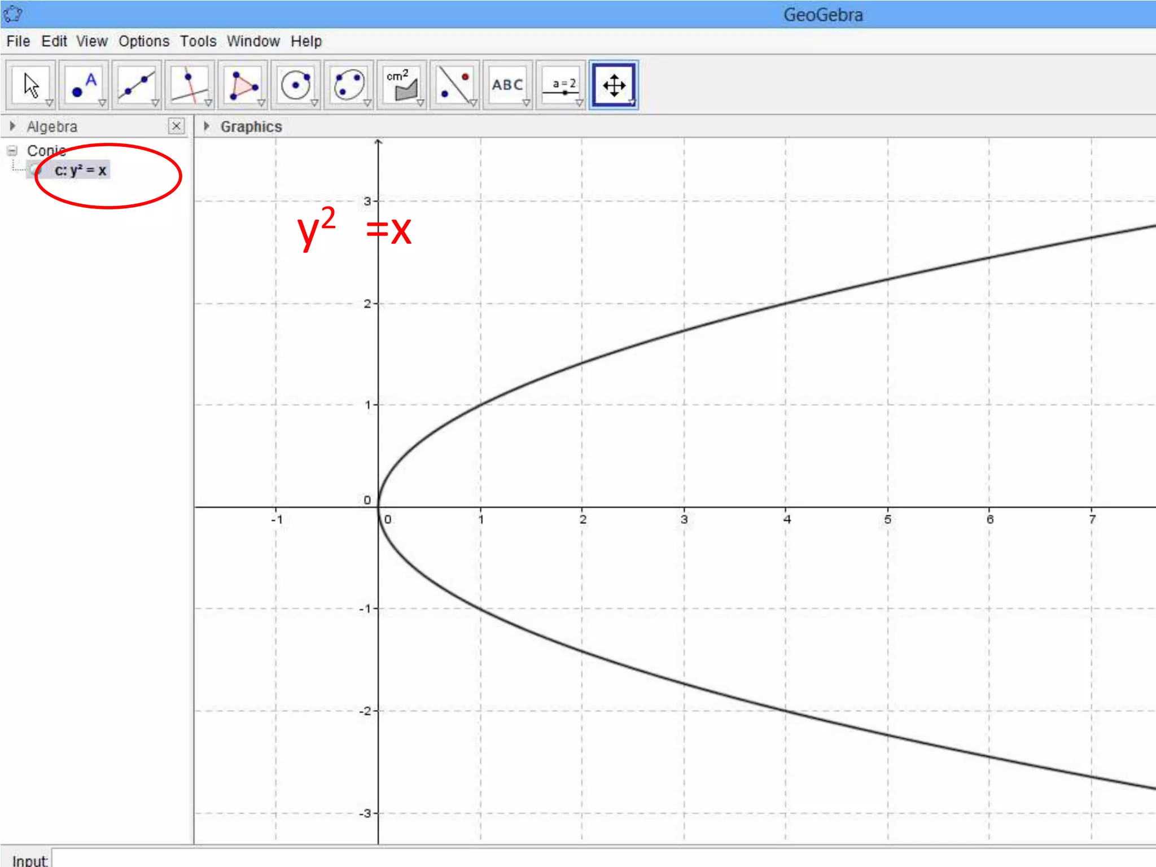Toggle visibility circle of conic c
1156x867 pixels.
coord(37,170)
